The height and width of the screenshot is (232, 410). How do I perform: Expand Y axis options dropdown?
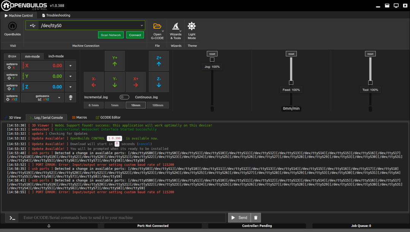71,76
